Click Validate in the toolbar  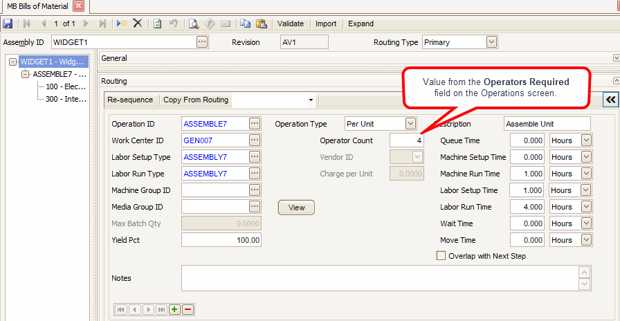291,24
